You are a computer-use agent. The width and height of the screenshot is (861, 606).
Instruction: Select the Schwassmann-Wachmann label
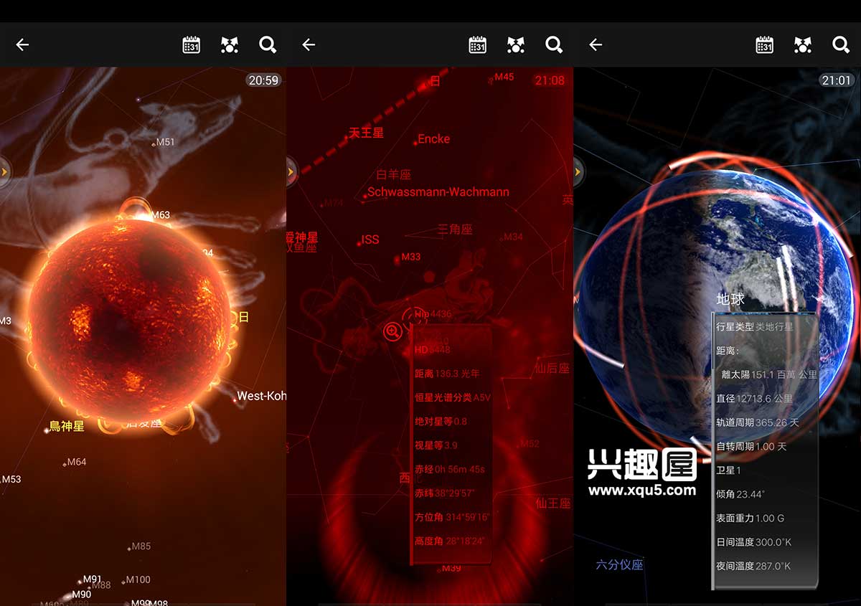tap(438, 192)
